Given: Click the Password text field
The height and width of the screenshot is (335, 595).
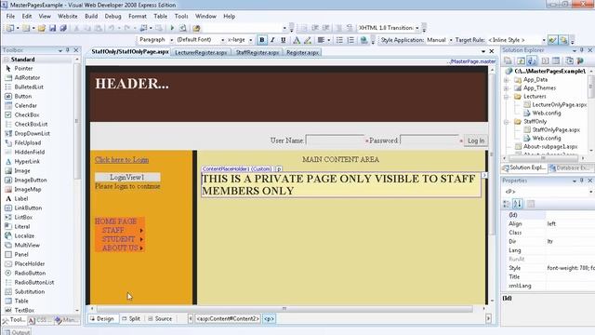Looking at the screenshot, I should click(430, 141).
